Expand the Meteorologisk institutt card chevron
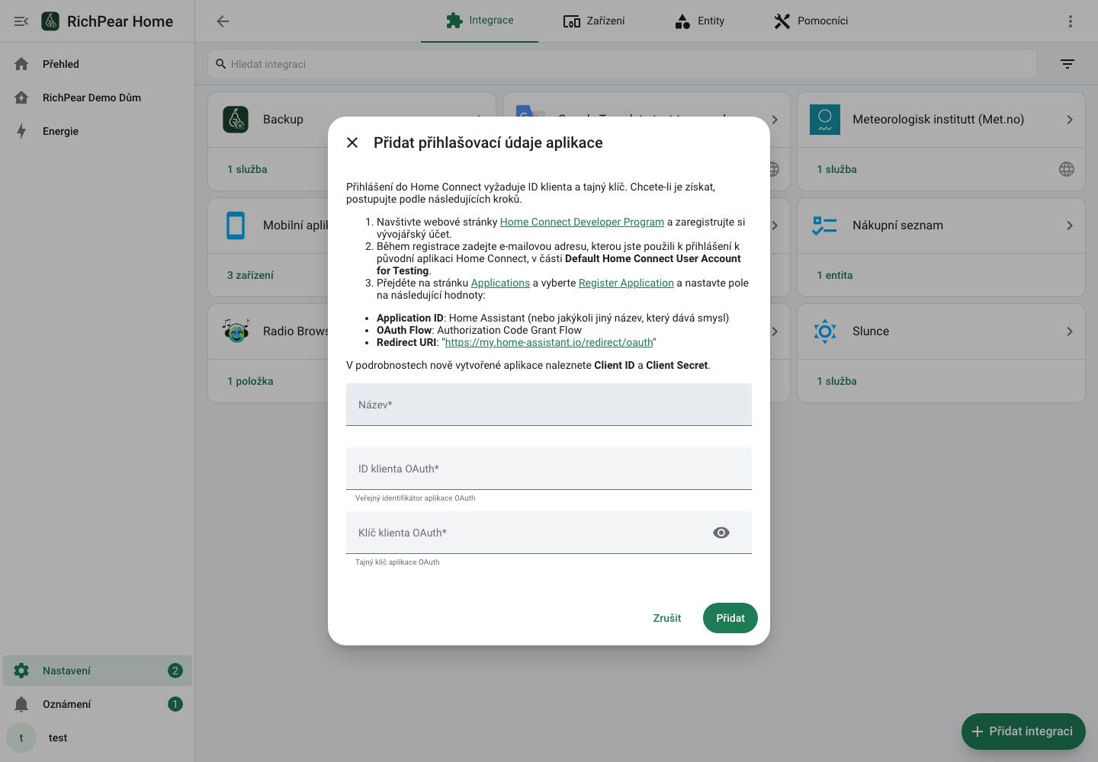The image size is (1098, 762). 1070,120
